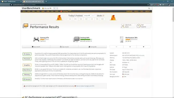The width and height of the screenshot is (174, 98).
Task: Open the User guide button
Action: [93, 47]
